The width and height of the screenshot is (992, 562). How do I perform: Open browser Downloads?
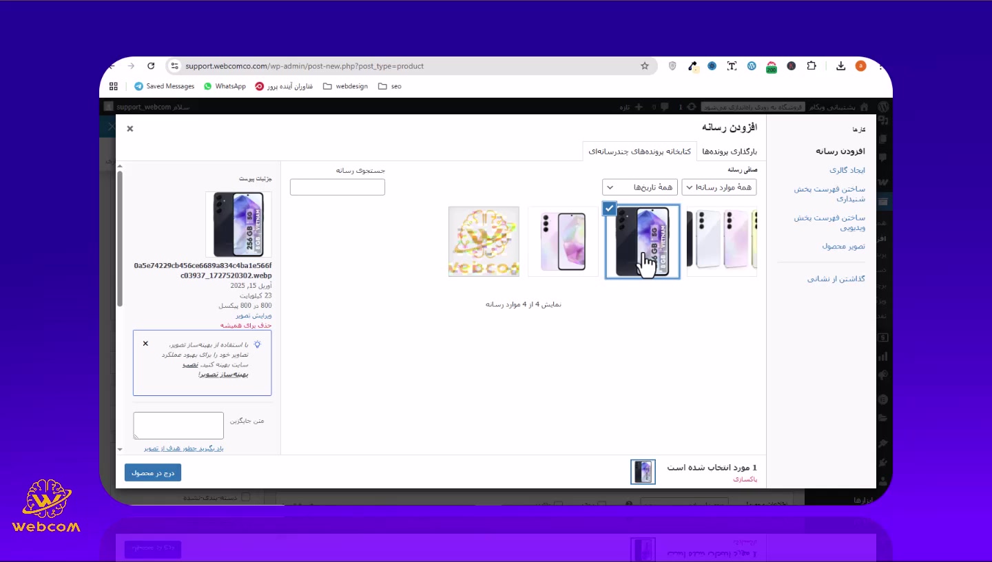click(x=841, y=66)
